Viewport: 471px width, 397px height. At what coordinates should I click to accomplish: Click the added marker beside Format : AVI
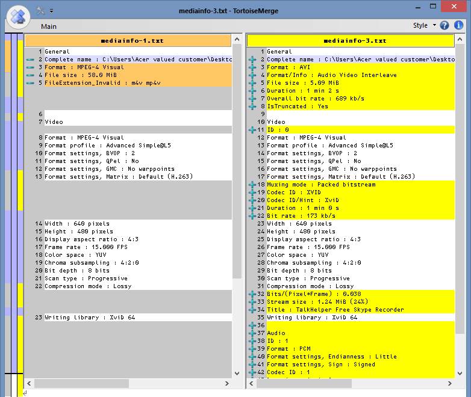point(252,67)
